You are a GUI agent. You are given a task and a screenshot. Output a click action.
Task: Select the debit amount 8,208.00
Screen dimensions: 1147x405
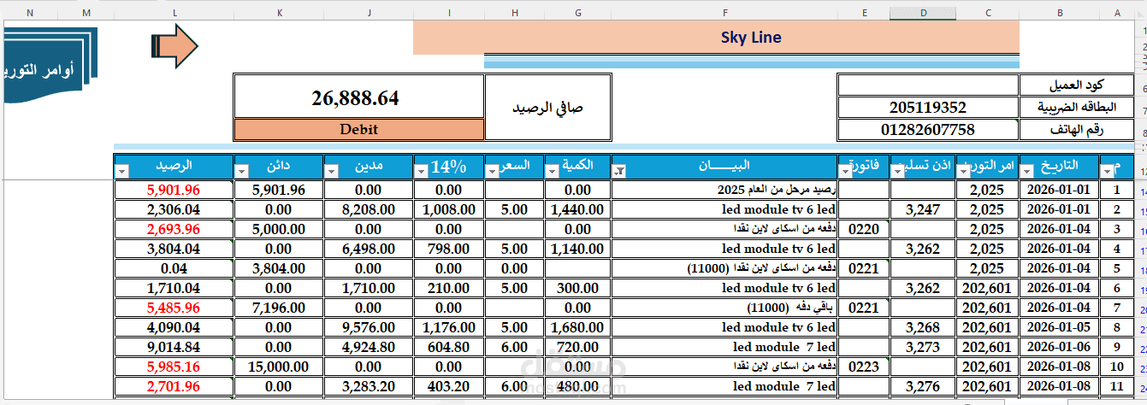tap(369, 209)
